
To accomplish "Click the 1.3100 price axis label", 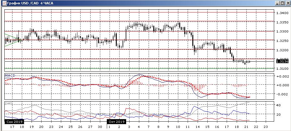I will click(x=283, y=68).
